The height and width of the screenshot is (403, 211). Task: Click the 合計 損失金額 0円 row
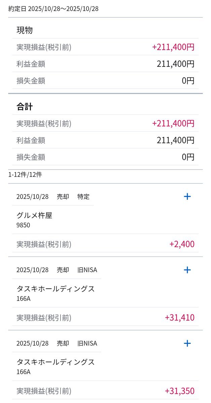pos(105,157)
